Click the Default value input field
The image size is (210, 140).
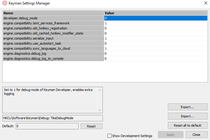47,126
